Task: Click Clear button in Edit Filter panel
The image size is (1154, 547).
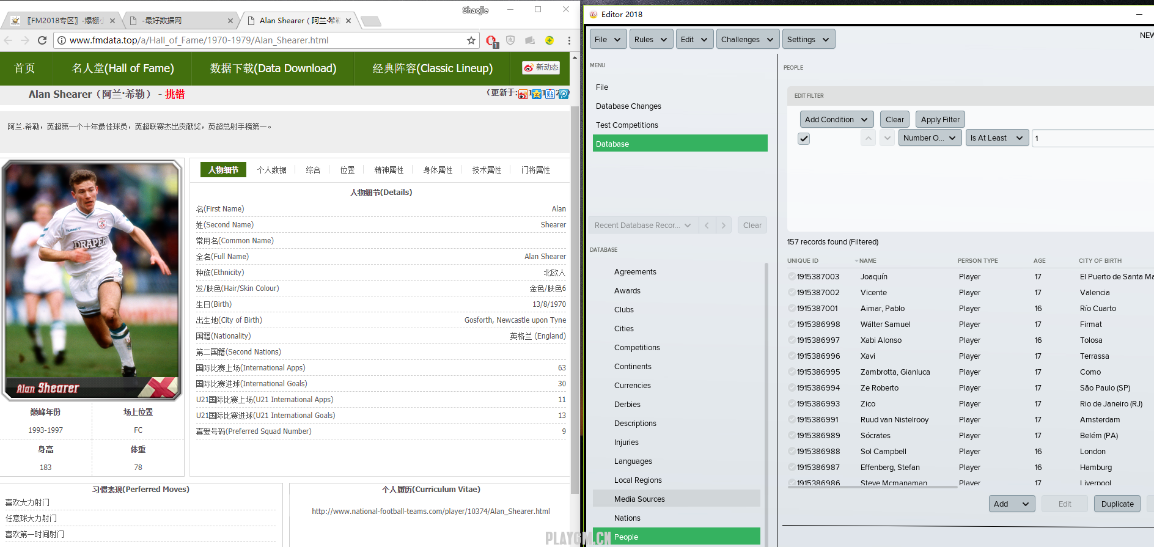Action: (x=895, y=120)
